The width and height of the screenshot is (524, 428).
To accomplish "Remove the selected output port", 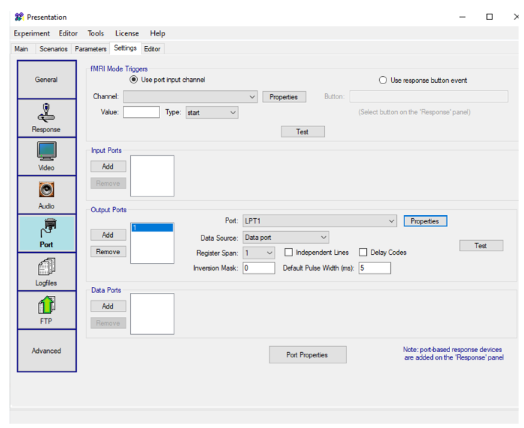I will click(x=108, y=252).
